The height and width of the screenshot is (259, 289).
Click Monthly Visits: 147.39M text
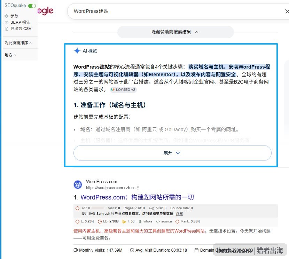pyautogui.click(x=101, y=250)
